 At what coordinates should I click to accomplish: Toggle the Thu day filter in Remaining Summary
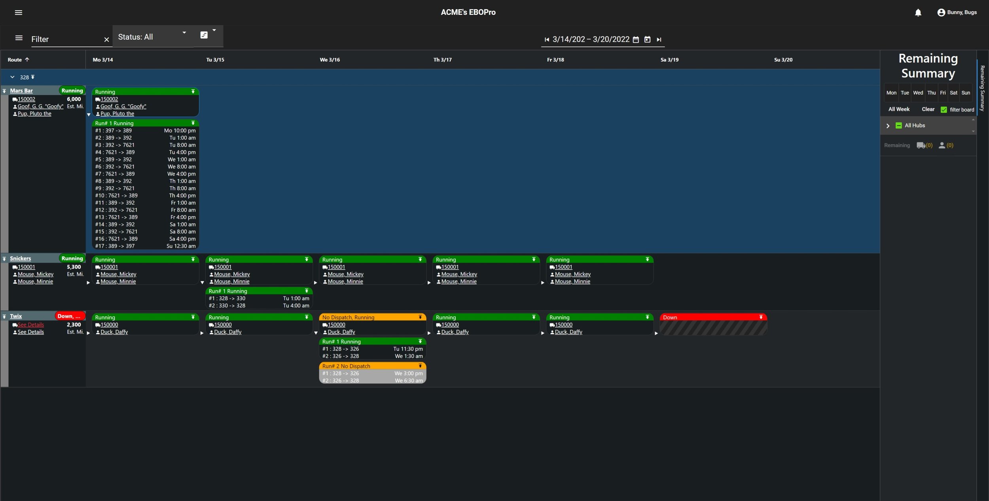932,93
